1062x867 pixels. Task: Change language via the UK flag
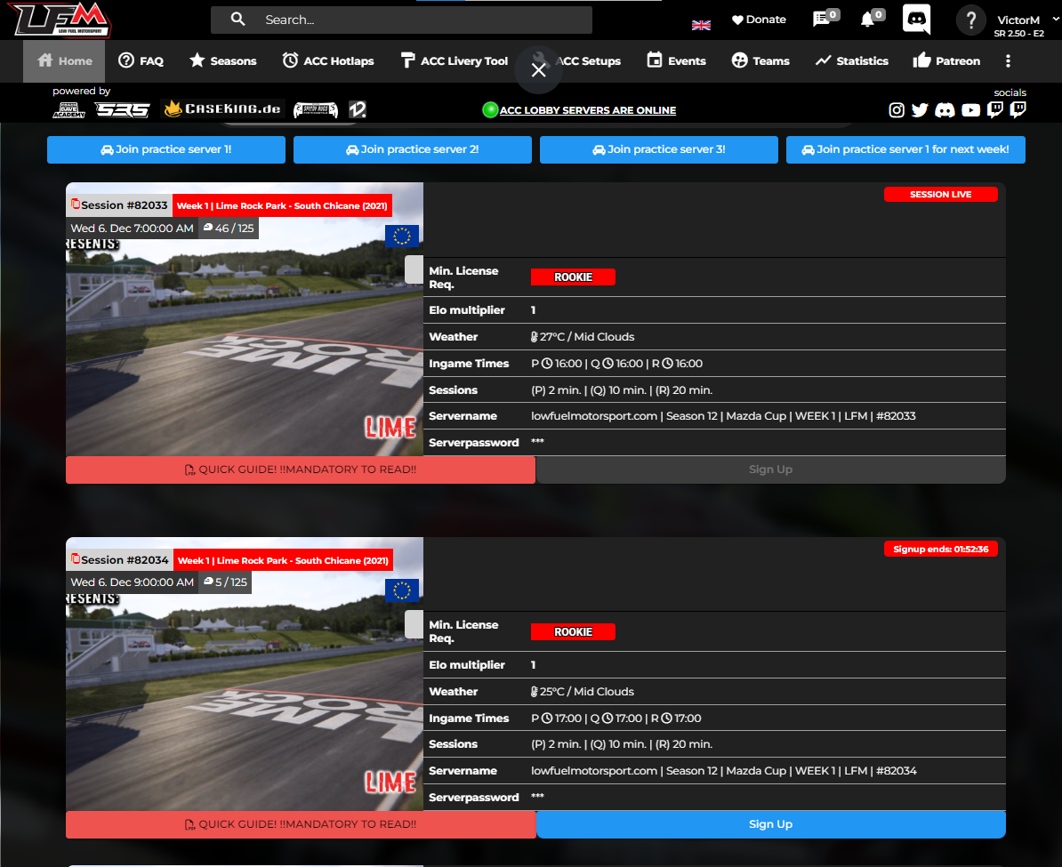pos(701,25)
